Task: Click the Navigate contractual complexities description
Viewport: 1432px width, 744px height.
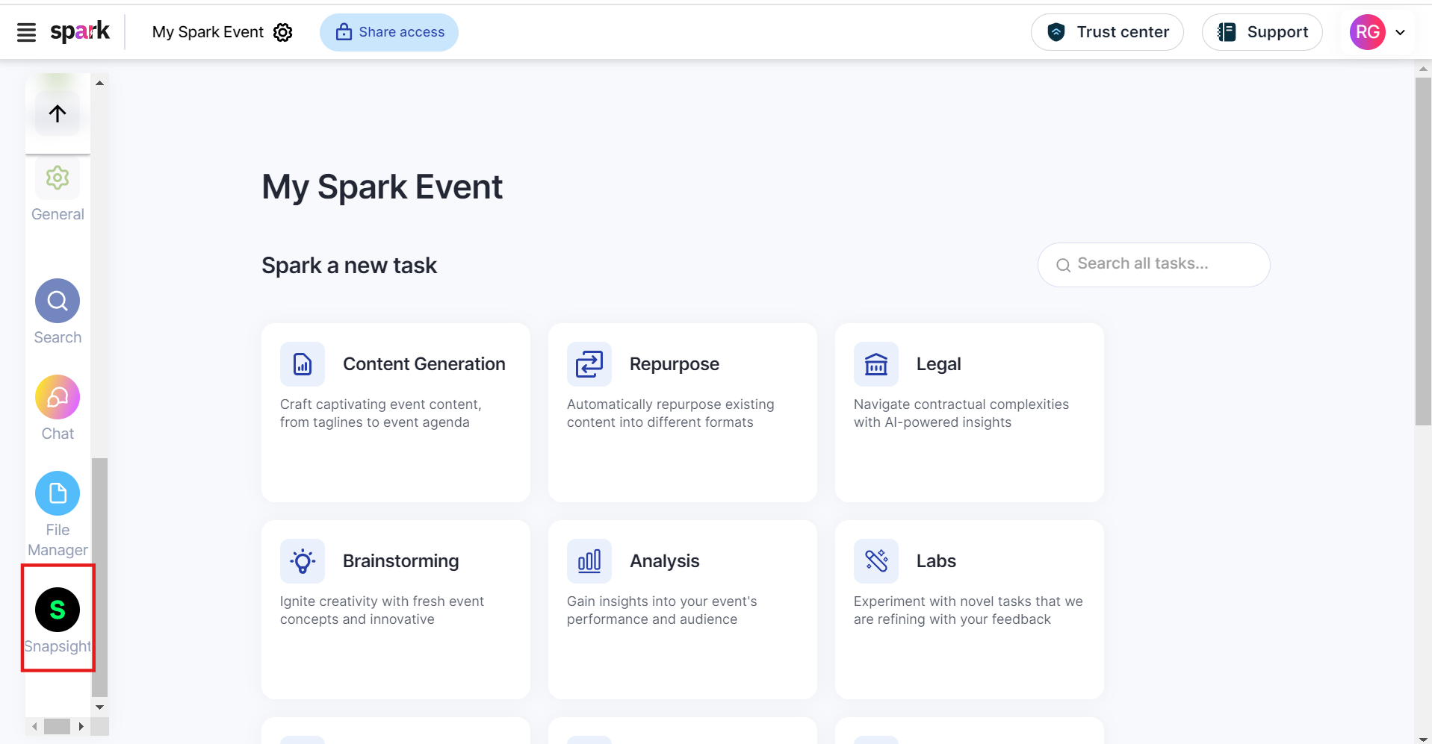Action: 961,413
